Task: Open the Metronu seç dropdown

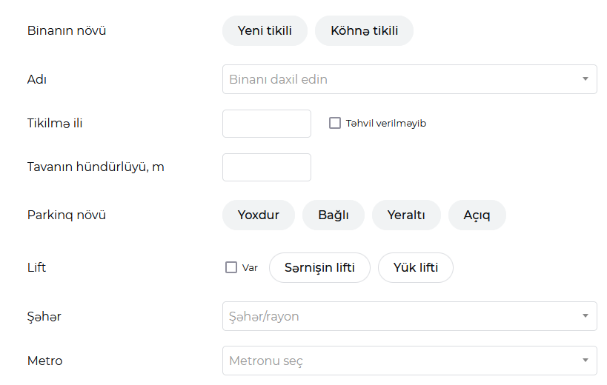Action: tap(410, 361)
